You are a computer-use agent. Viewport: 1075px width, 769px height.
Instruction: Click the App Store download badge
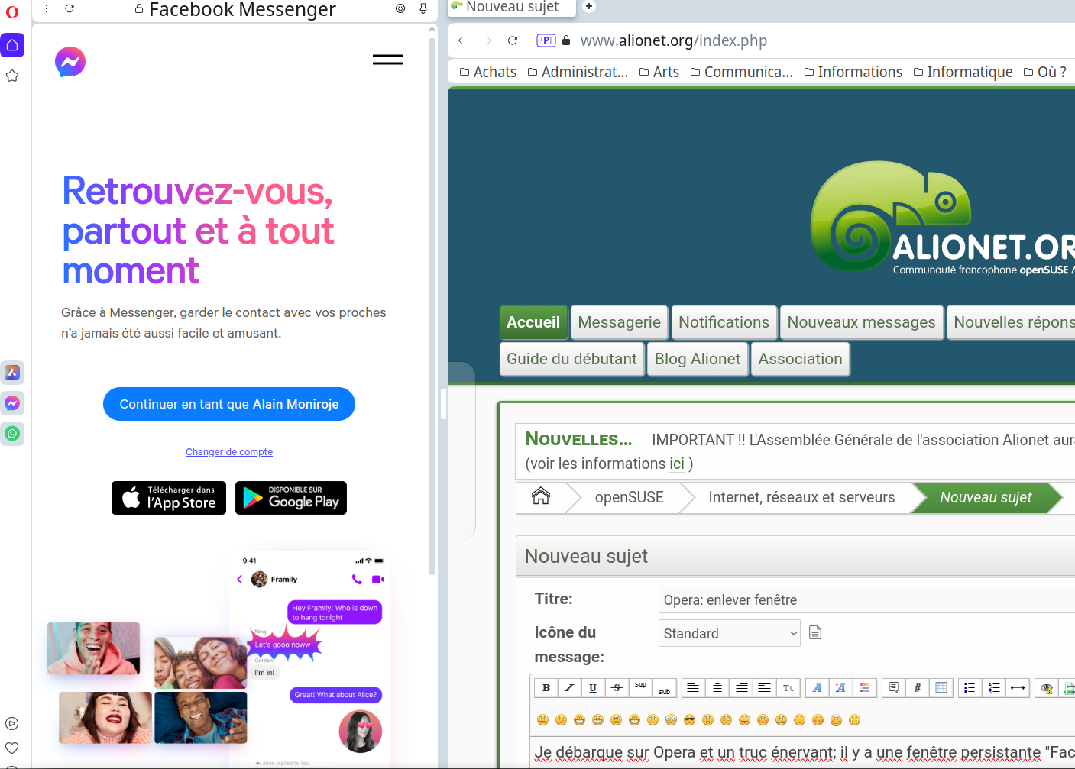pos(169,498)
